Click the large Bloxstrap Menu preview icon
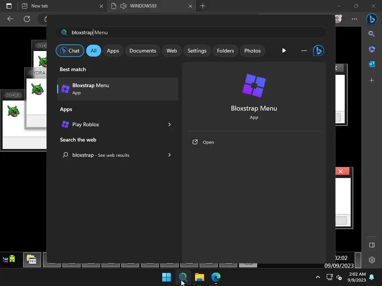The image size is (382, 286). click(254, 86)
